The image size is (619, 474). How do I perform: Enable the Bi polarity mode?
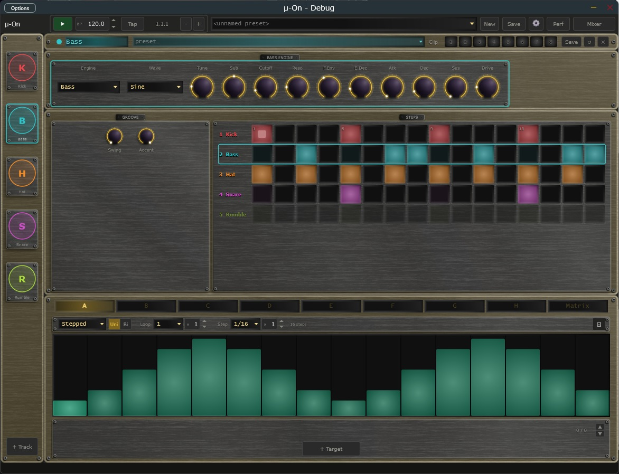coord(126,325)
